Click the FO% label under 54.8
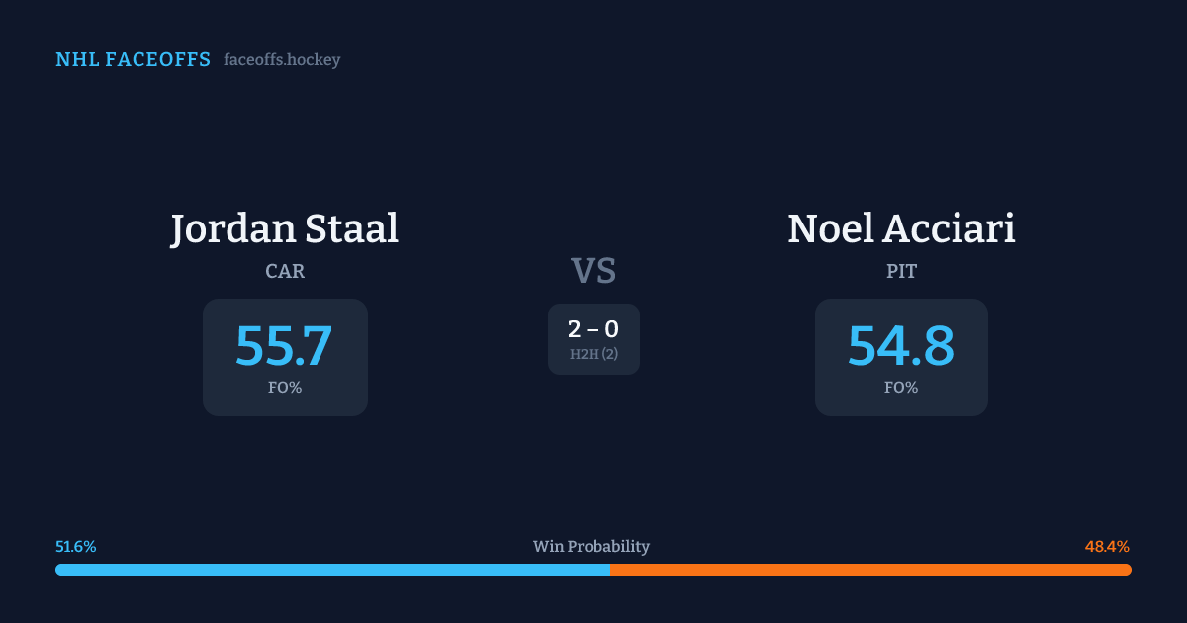The image size is (1187, 623). (901, 388)
